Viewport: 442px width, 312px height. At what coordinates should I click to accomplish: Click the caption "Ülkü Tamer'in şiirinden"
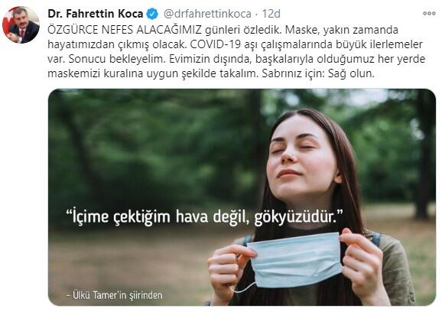(115, 295)
